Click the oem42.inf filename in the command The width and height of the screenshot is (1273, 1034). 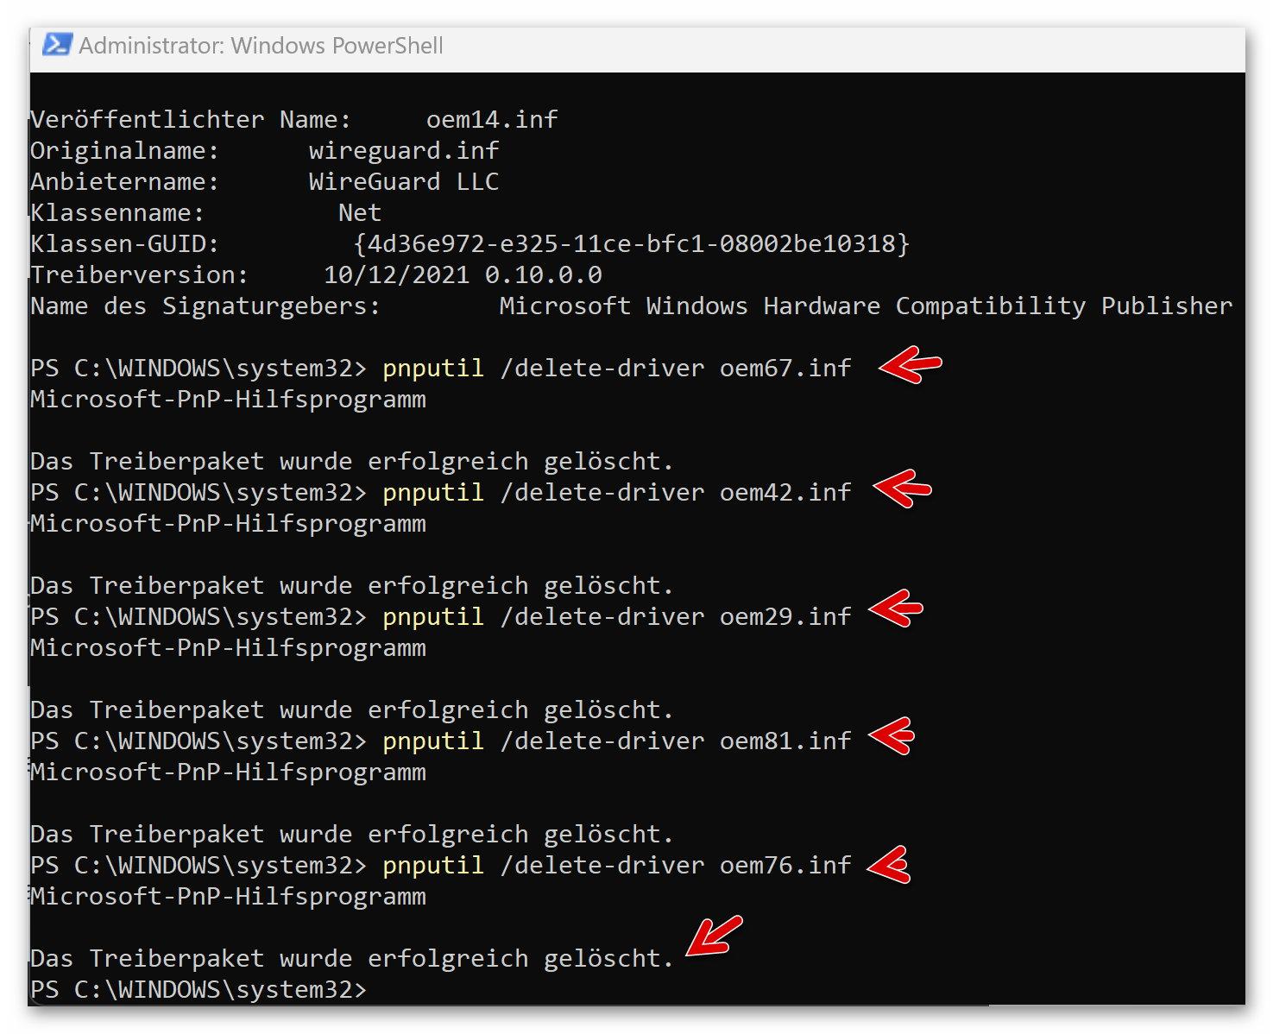tap(785, 492)
